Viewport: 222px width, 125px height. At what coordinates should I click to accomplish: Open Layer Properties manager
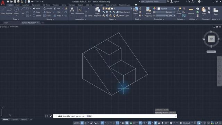pos(97,11)
